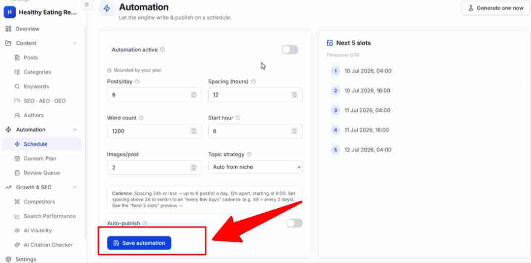Click the Posts/day stepper arrows
The height and width of the screenshot is (263, 531).
pos(194,95)
